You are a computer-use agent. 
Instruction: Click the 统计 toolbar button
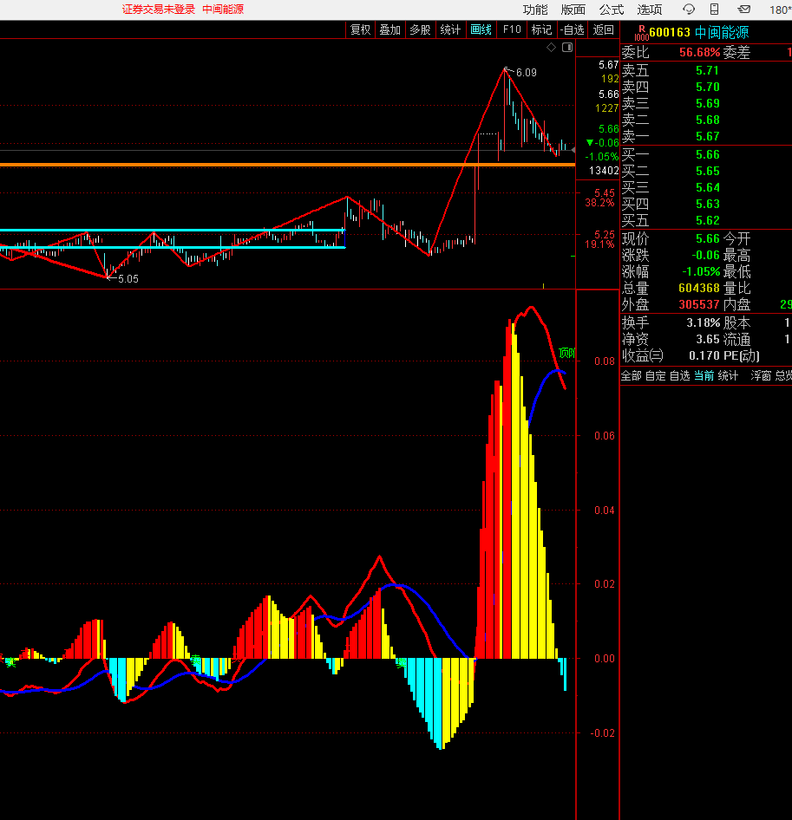pos(450,29)
